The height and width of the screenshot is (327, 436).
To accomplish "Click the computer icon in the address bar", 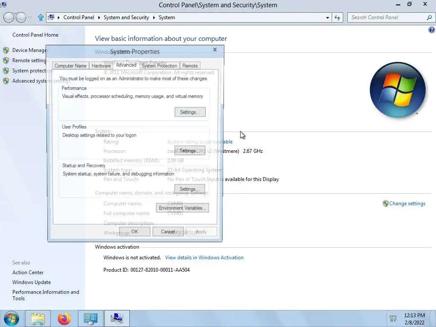I will click(51, 17).
